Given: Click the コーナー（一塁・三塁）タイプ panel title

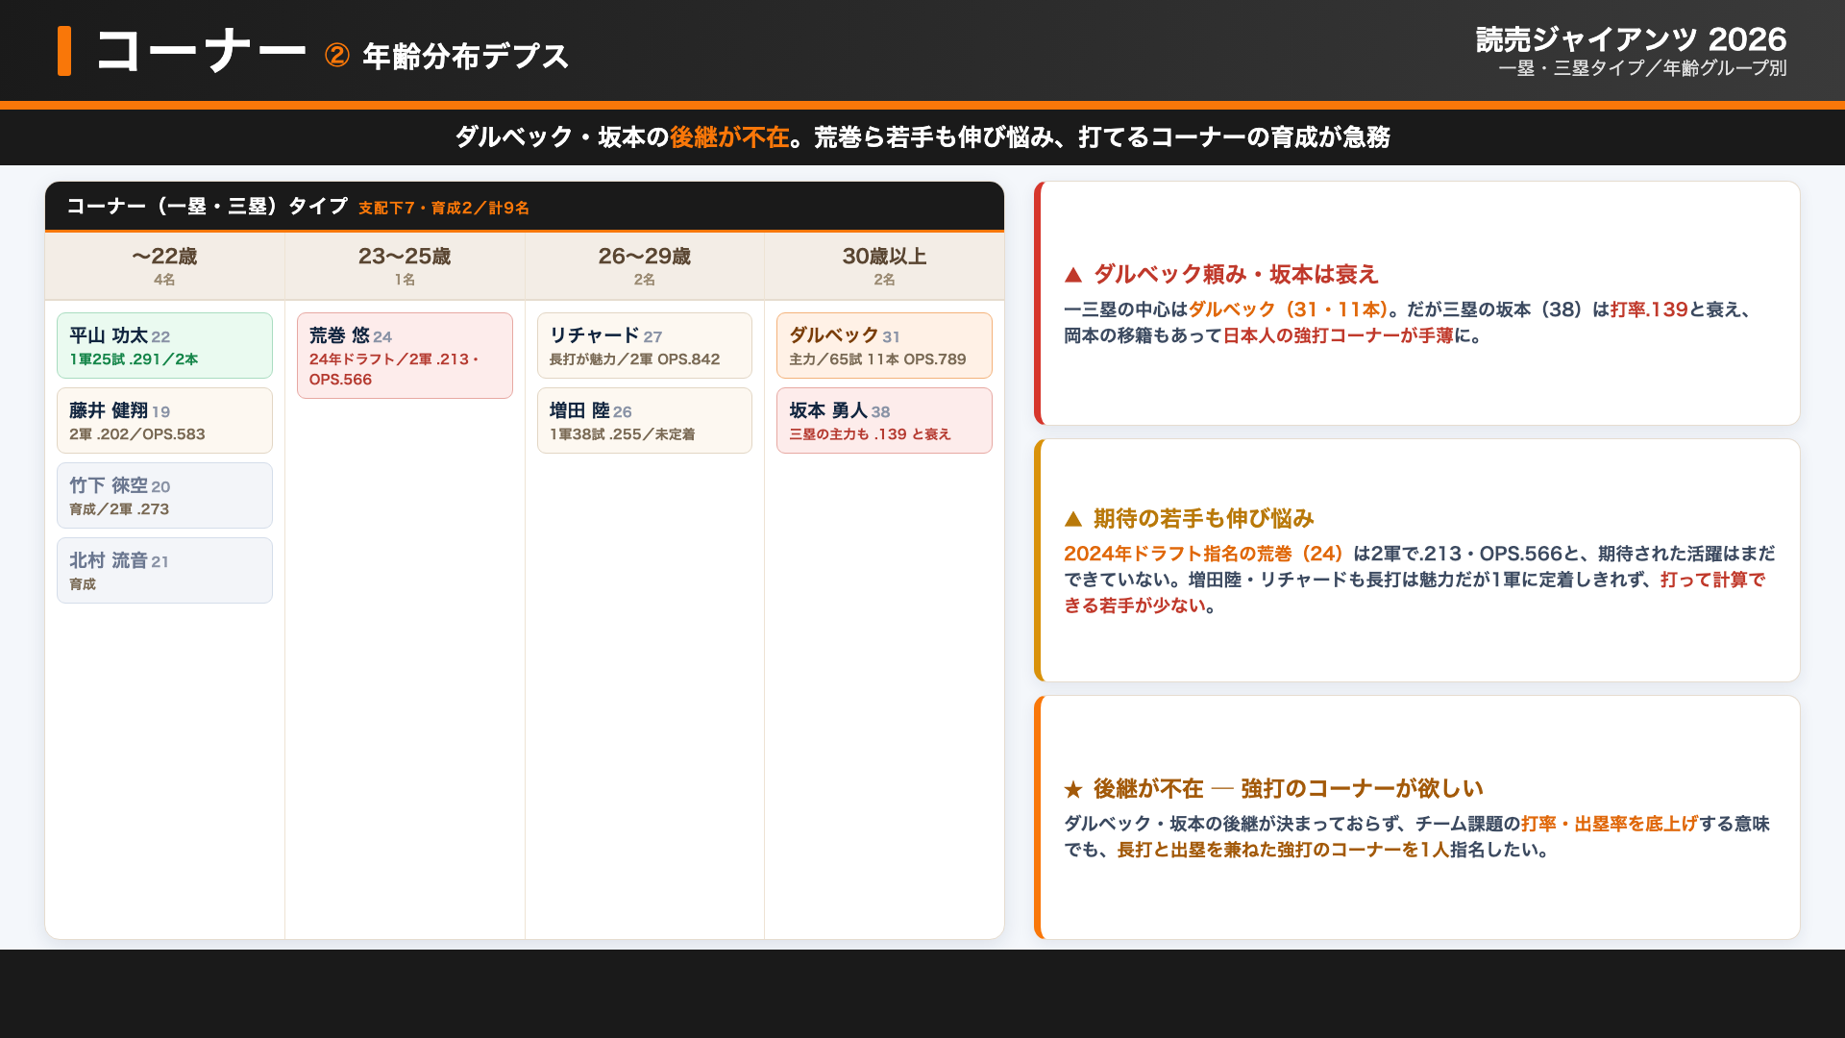Looking at the screenshot, I should 207,206.
